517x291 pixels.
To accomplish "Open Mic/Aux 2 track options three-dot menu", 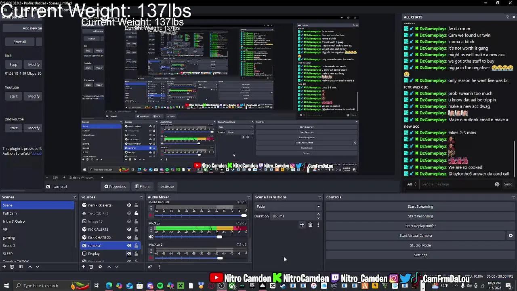I will (x=151, y=251).
